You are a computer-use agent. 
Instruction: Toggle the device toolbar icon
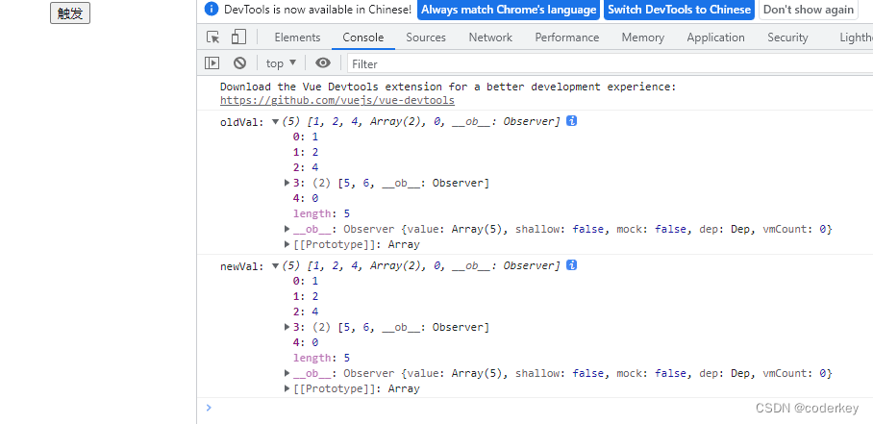[238, 37]
